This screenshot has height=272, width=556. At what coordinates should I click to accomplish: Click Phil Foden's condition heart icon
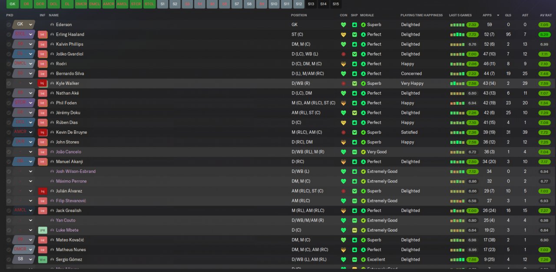click(x=343, y=103)
